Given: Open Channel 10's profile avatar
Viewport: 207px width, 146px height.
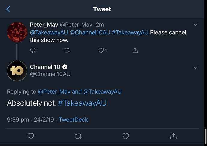Looking at the screenshot, I should pyautogui.click(x=17, y=71).
